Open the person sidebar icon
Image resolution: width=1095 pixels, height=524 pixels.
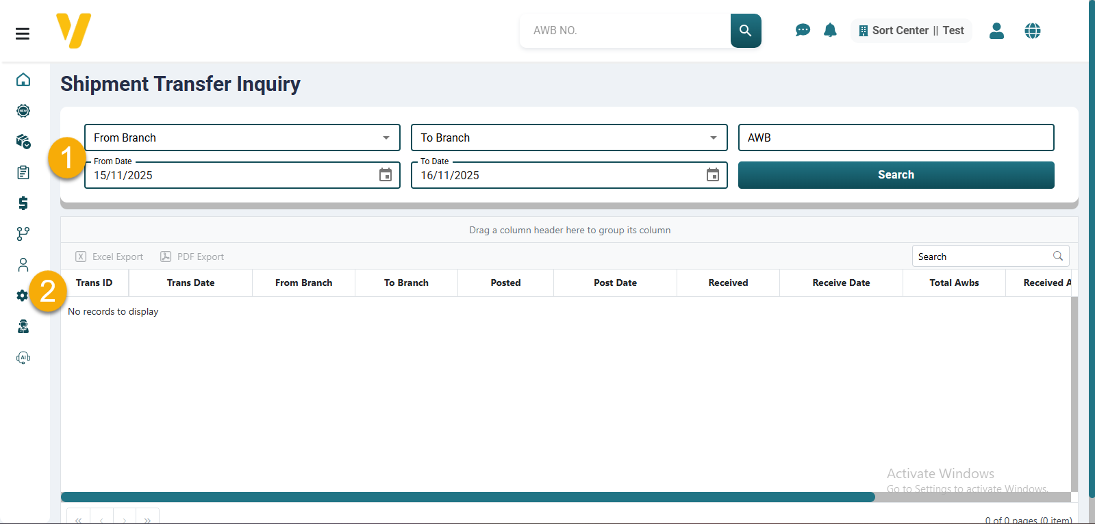click(x=23, y=265)
